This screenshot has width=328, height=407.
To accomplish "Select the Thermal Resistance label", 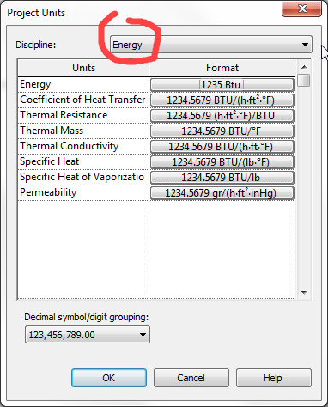I will (x=64, y=115).
